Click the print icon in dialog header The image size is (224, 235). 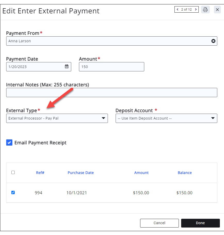click(x=205, y=10)
